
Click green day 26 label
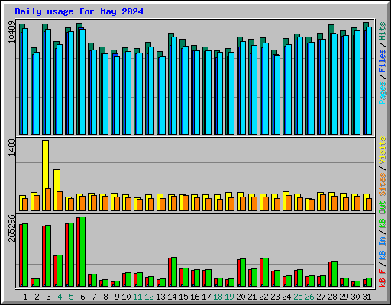pos(309,297)
